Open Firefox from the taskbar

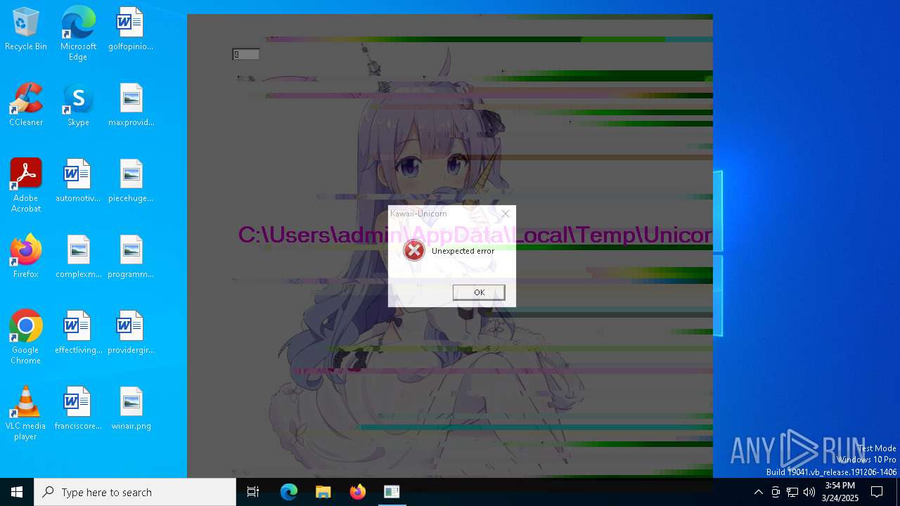click(358, 492)
